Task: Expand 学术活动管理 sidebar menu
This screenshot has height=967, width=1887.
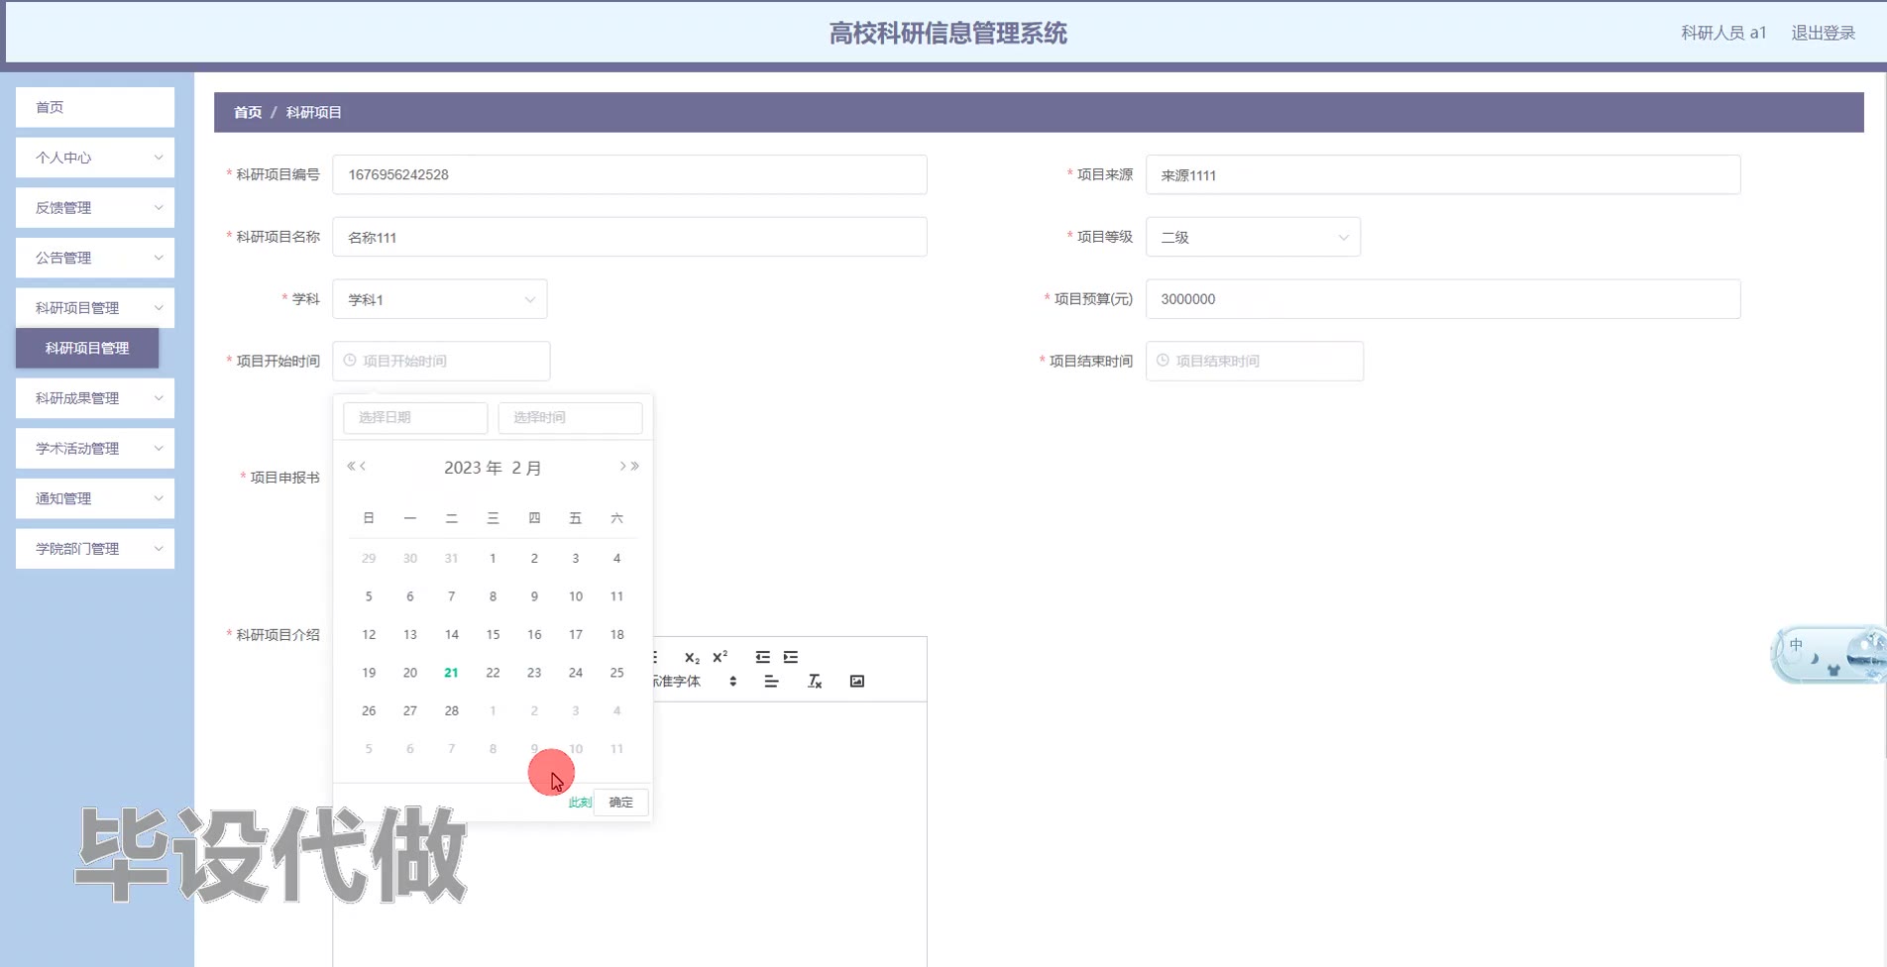Action: tap(95, 449)
